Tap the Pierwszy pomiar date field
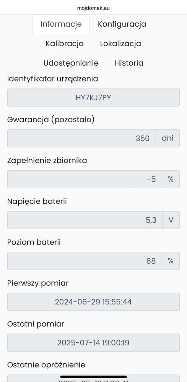The width and height of the screenshot is (187, 382). pos(93,302)
